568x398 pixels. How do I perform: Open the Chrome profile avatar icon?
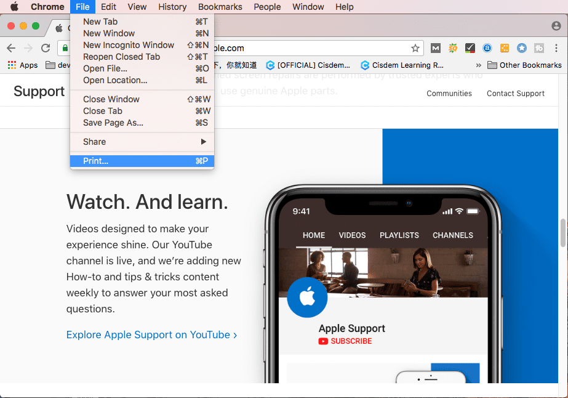pyautogui.click(x=556, y=26)
